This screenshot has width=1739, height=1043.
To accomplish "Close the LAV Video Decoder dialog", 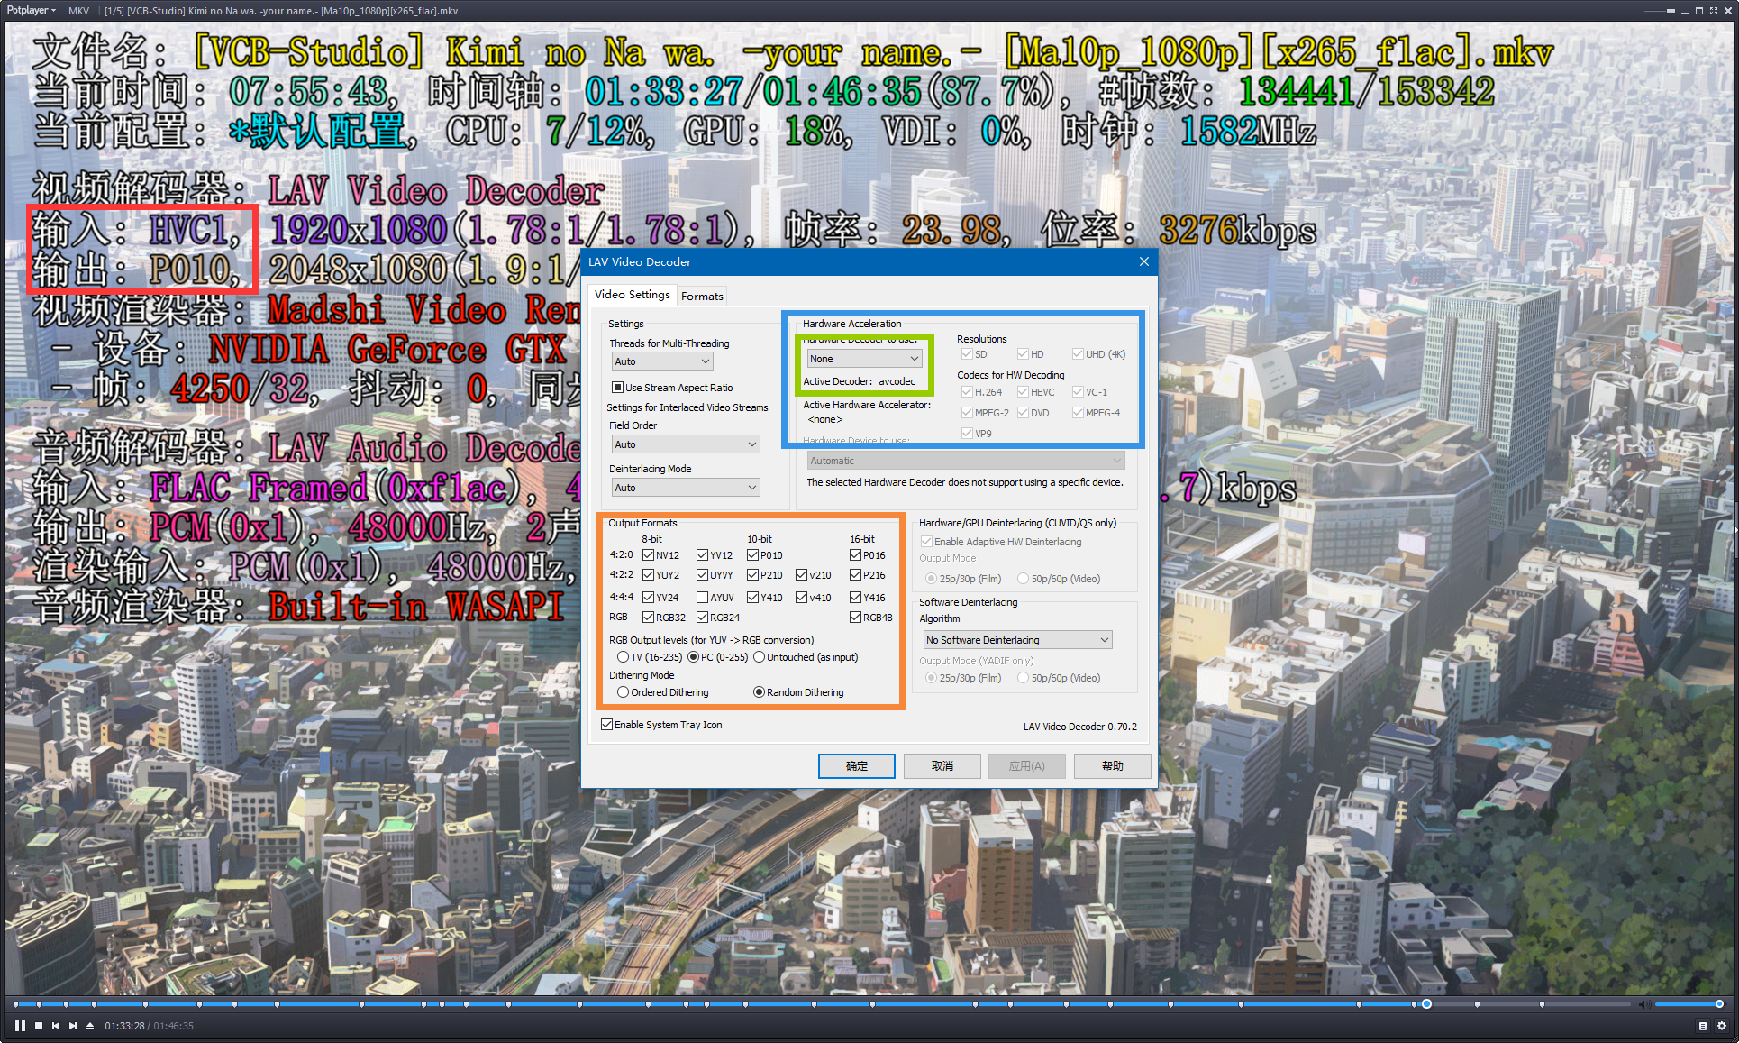I will [x=1143, y=261].
